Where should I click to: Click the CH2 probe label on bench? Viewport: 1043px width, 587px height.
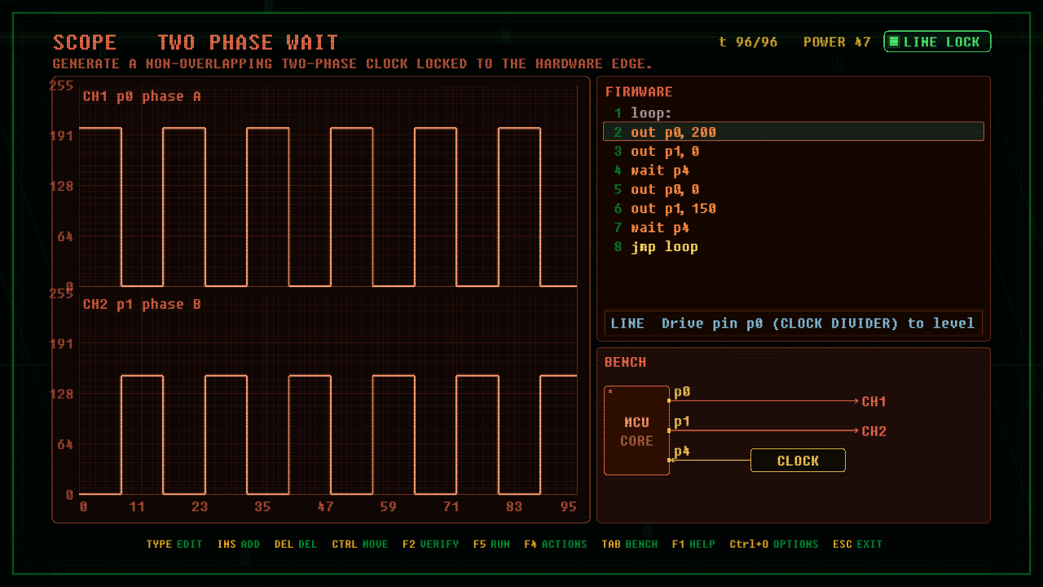tap(874, 431)
